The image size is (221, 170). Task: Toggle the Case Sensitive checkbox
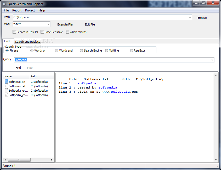pyautogui.click(x=42, y=32)
